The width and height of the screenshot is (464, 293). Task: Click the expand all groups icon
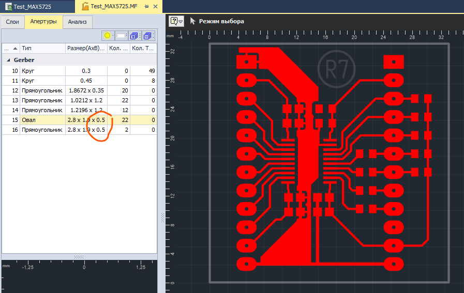(134, 36)
